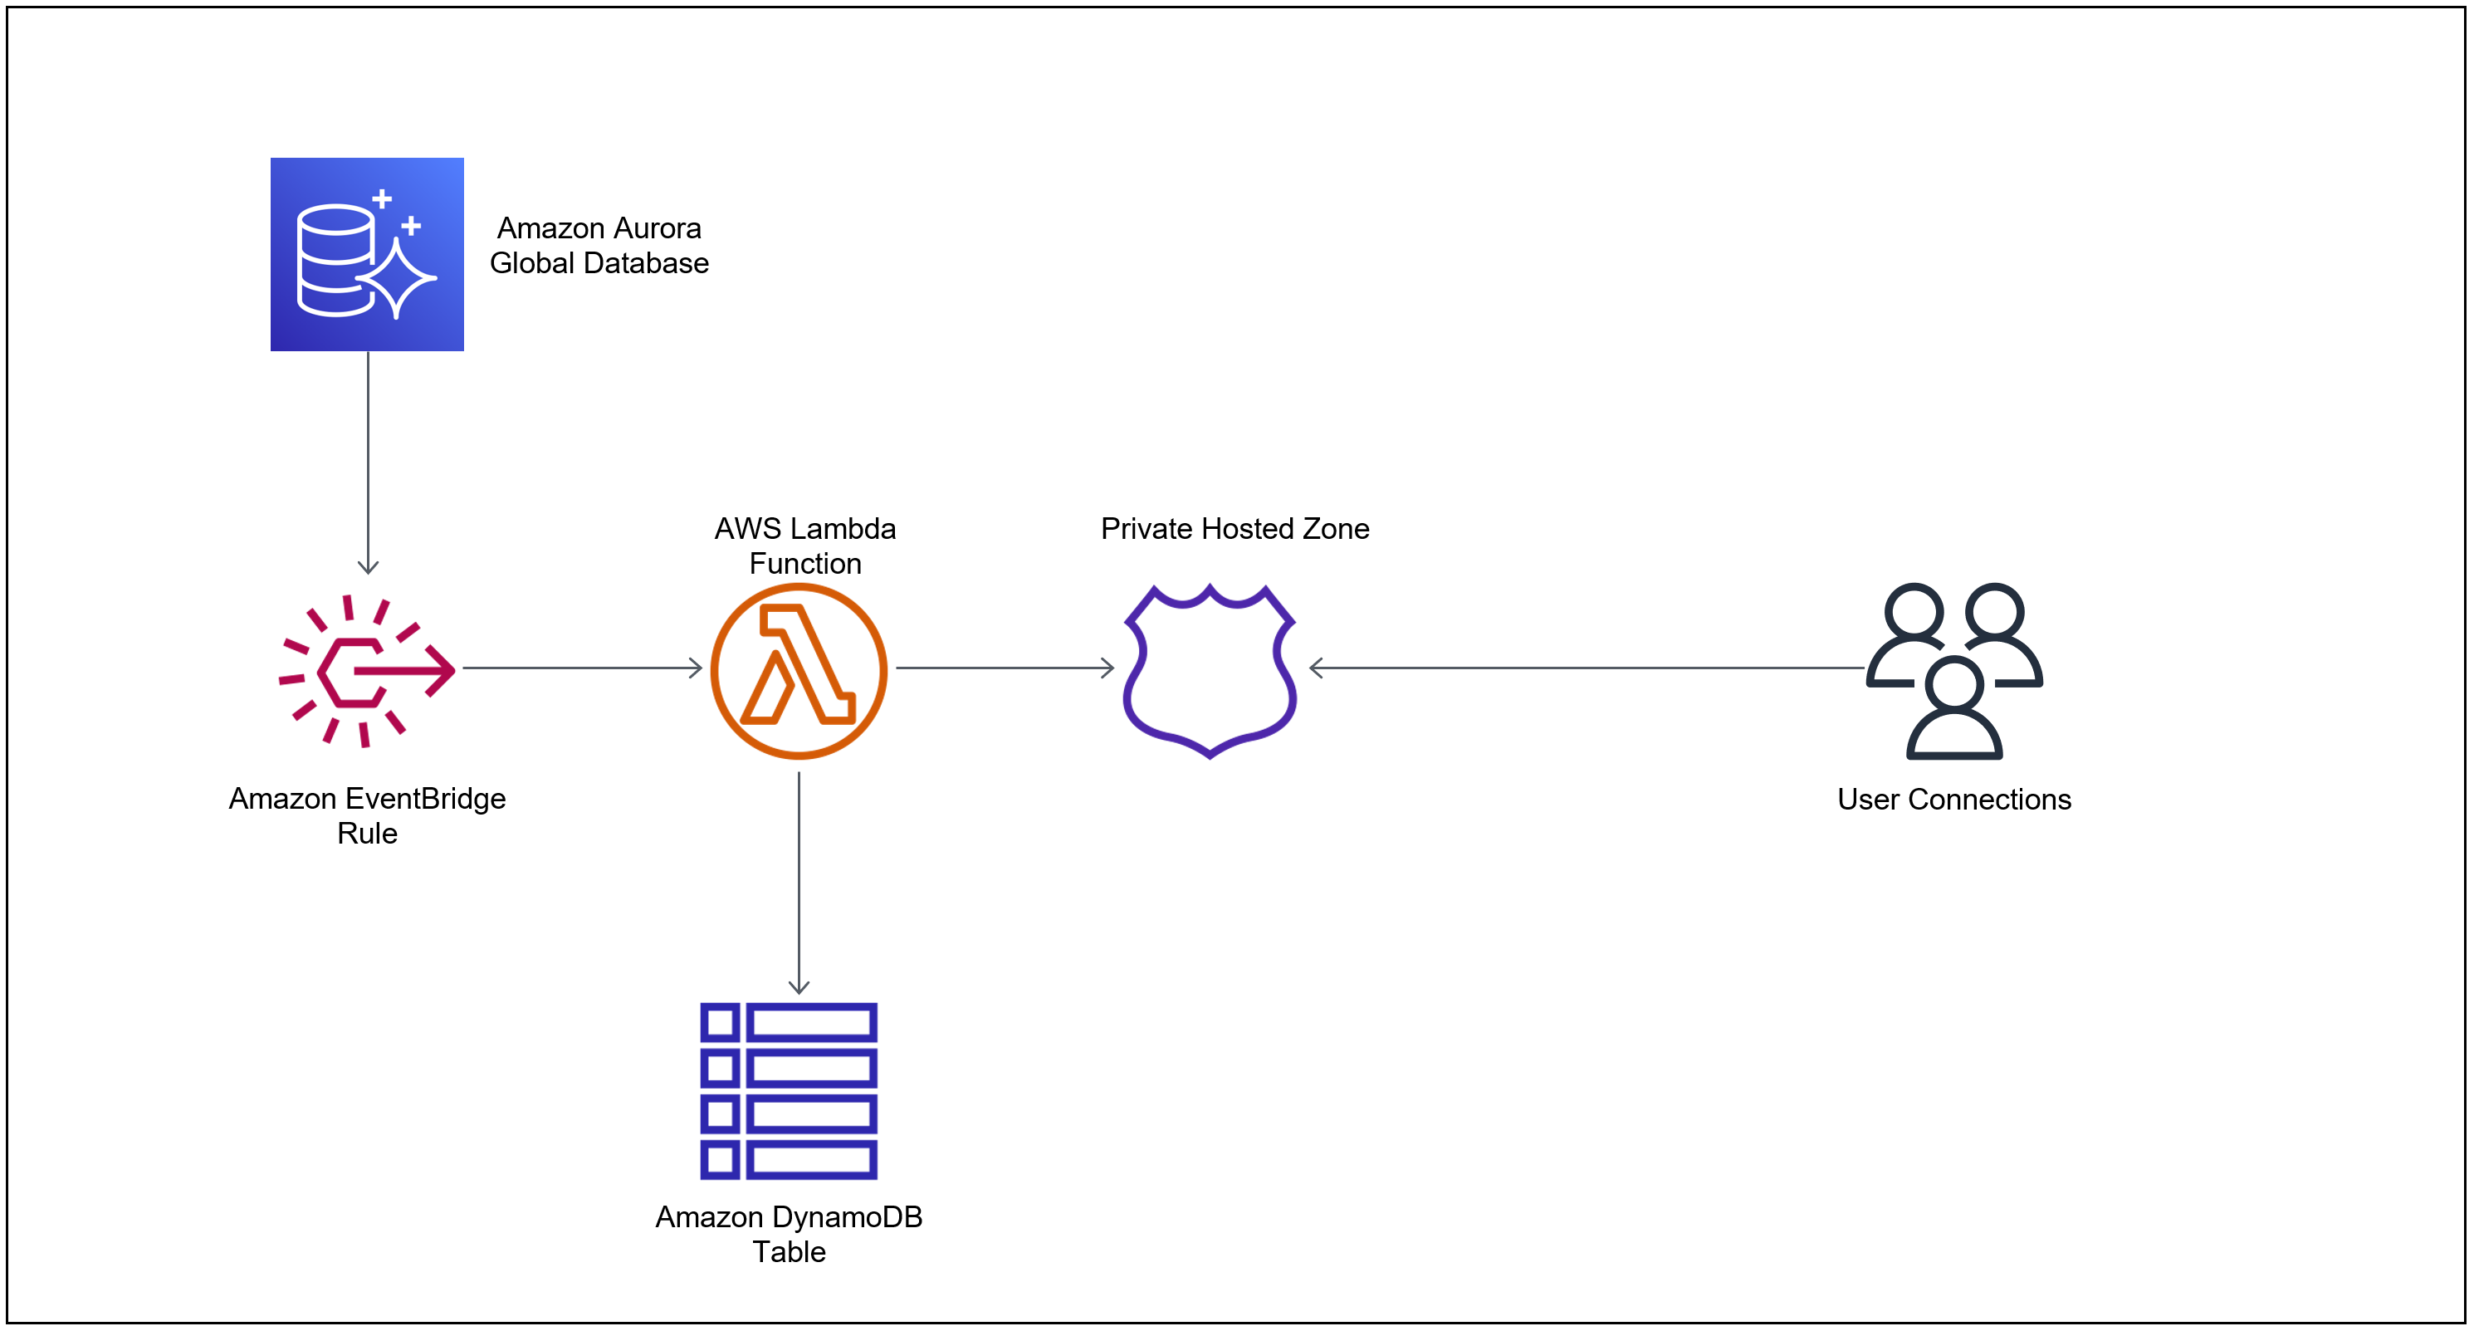
Task: Click the orange AWS Lambda icon
Action: pyautogui.click(x=799, y=671)
